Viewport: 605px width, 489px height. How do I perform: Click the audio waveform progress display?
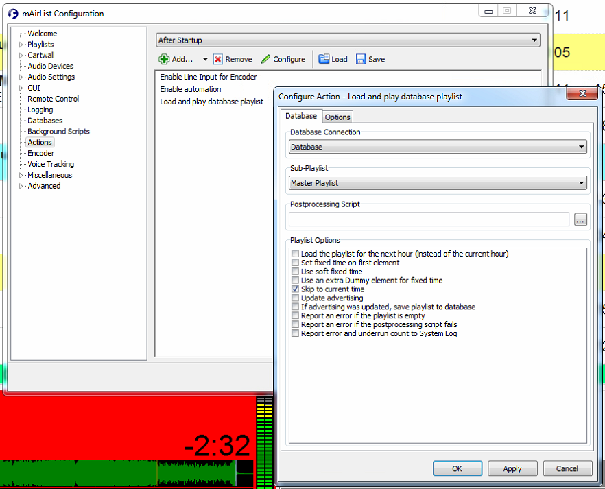[x=126, y=473]
